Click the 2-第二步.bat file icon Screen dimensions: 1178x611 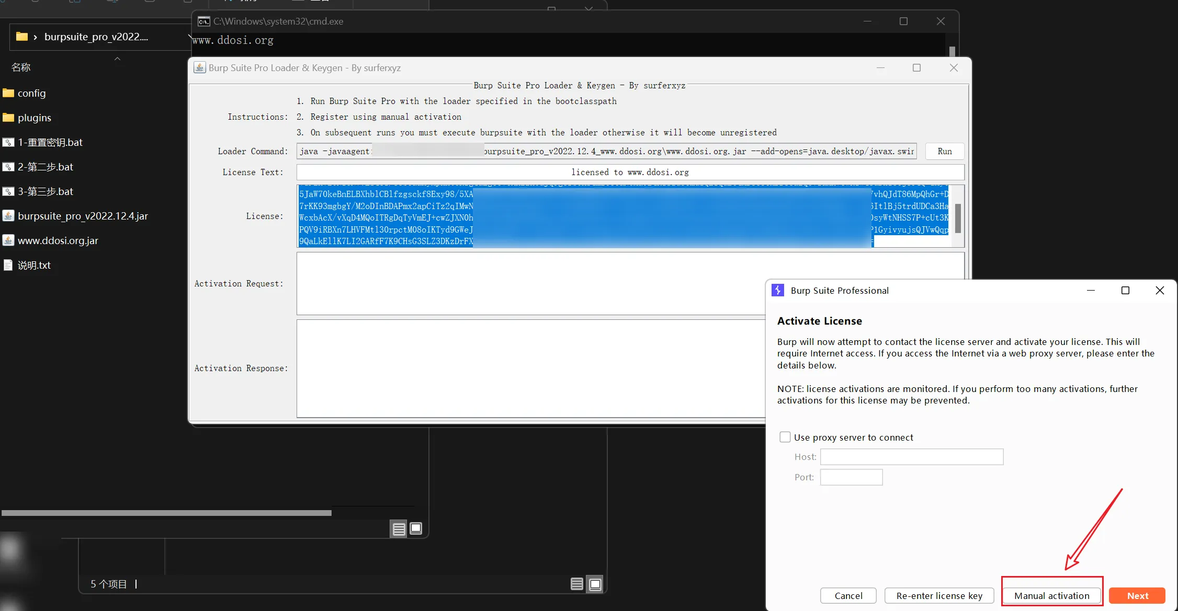pyautogui.click(x=8, y=167)
